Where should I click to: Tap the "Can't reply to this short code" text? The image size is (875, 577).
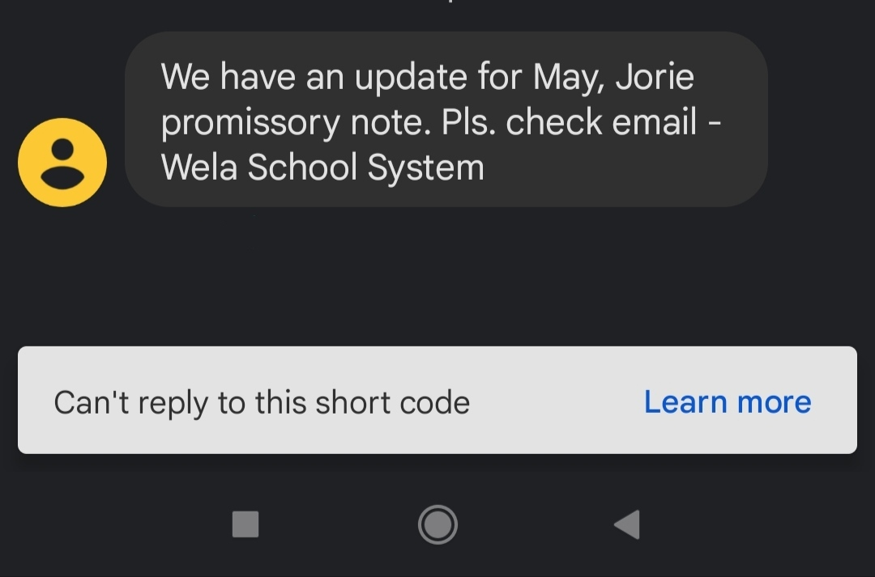[x=262, y=403]
